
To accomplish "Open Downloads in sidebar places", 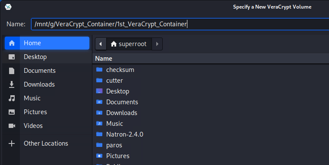I will [47, 84].
